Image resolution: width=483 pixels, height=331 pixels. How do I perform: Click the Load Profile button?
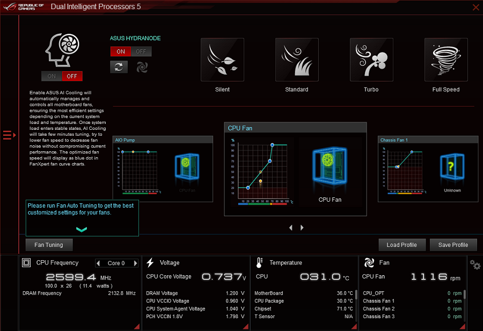tap(402, 245)
